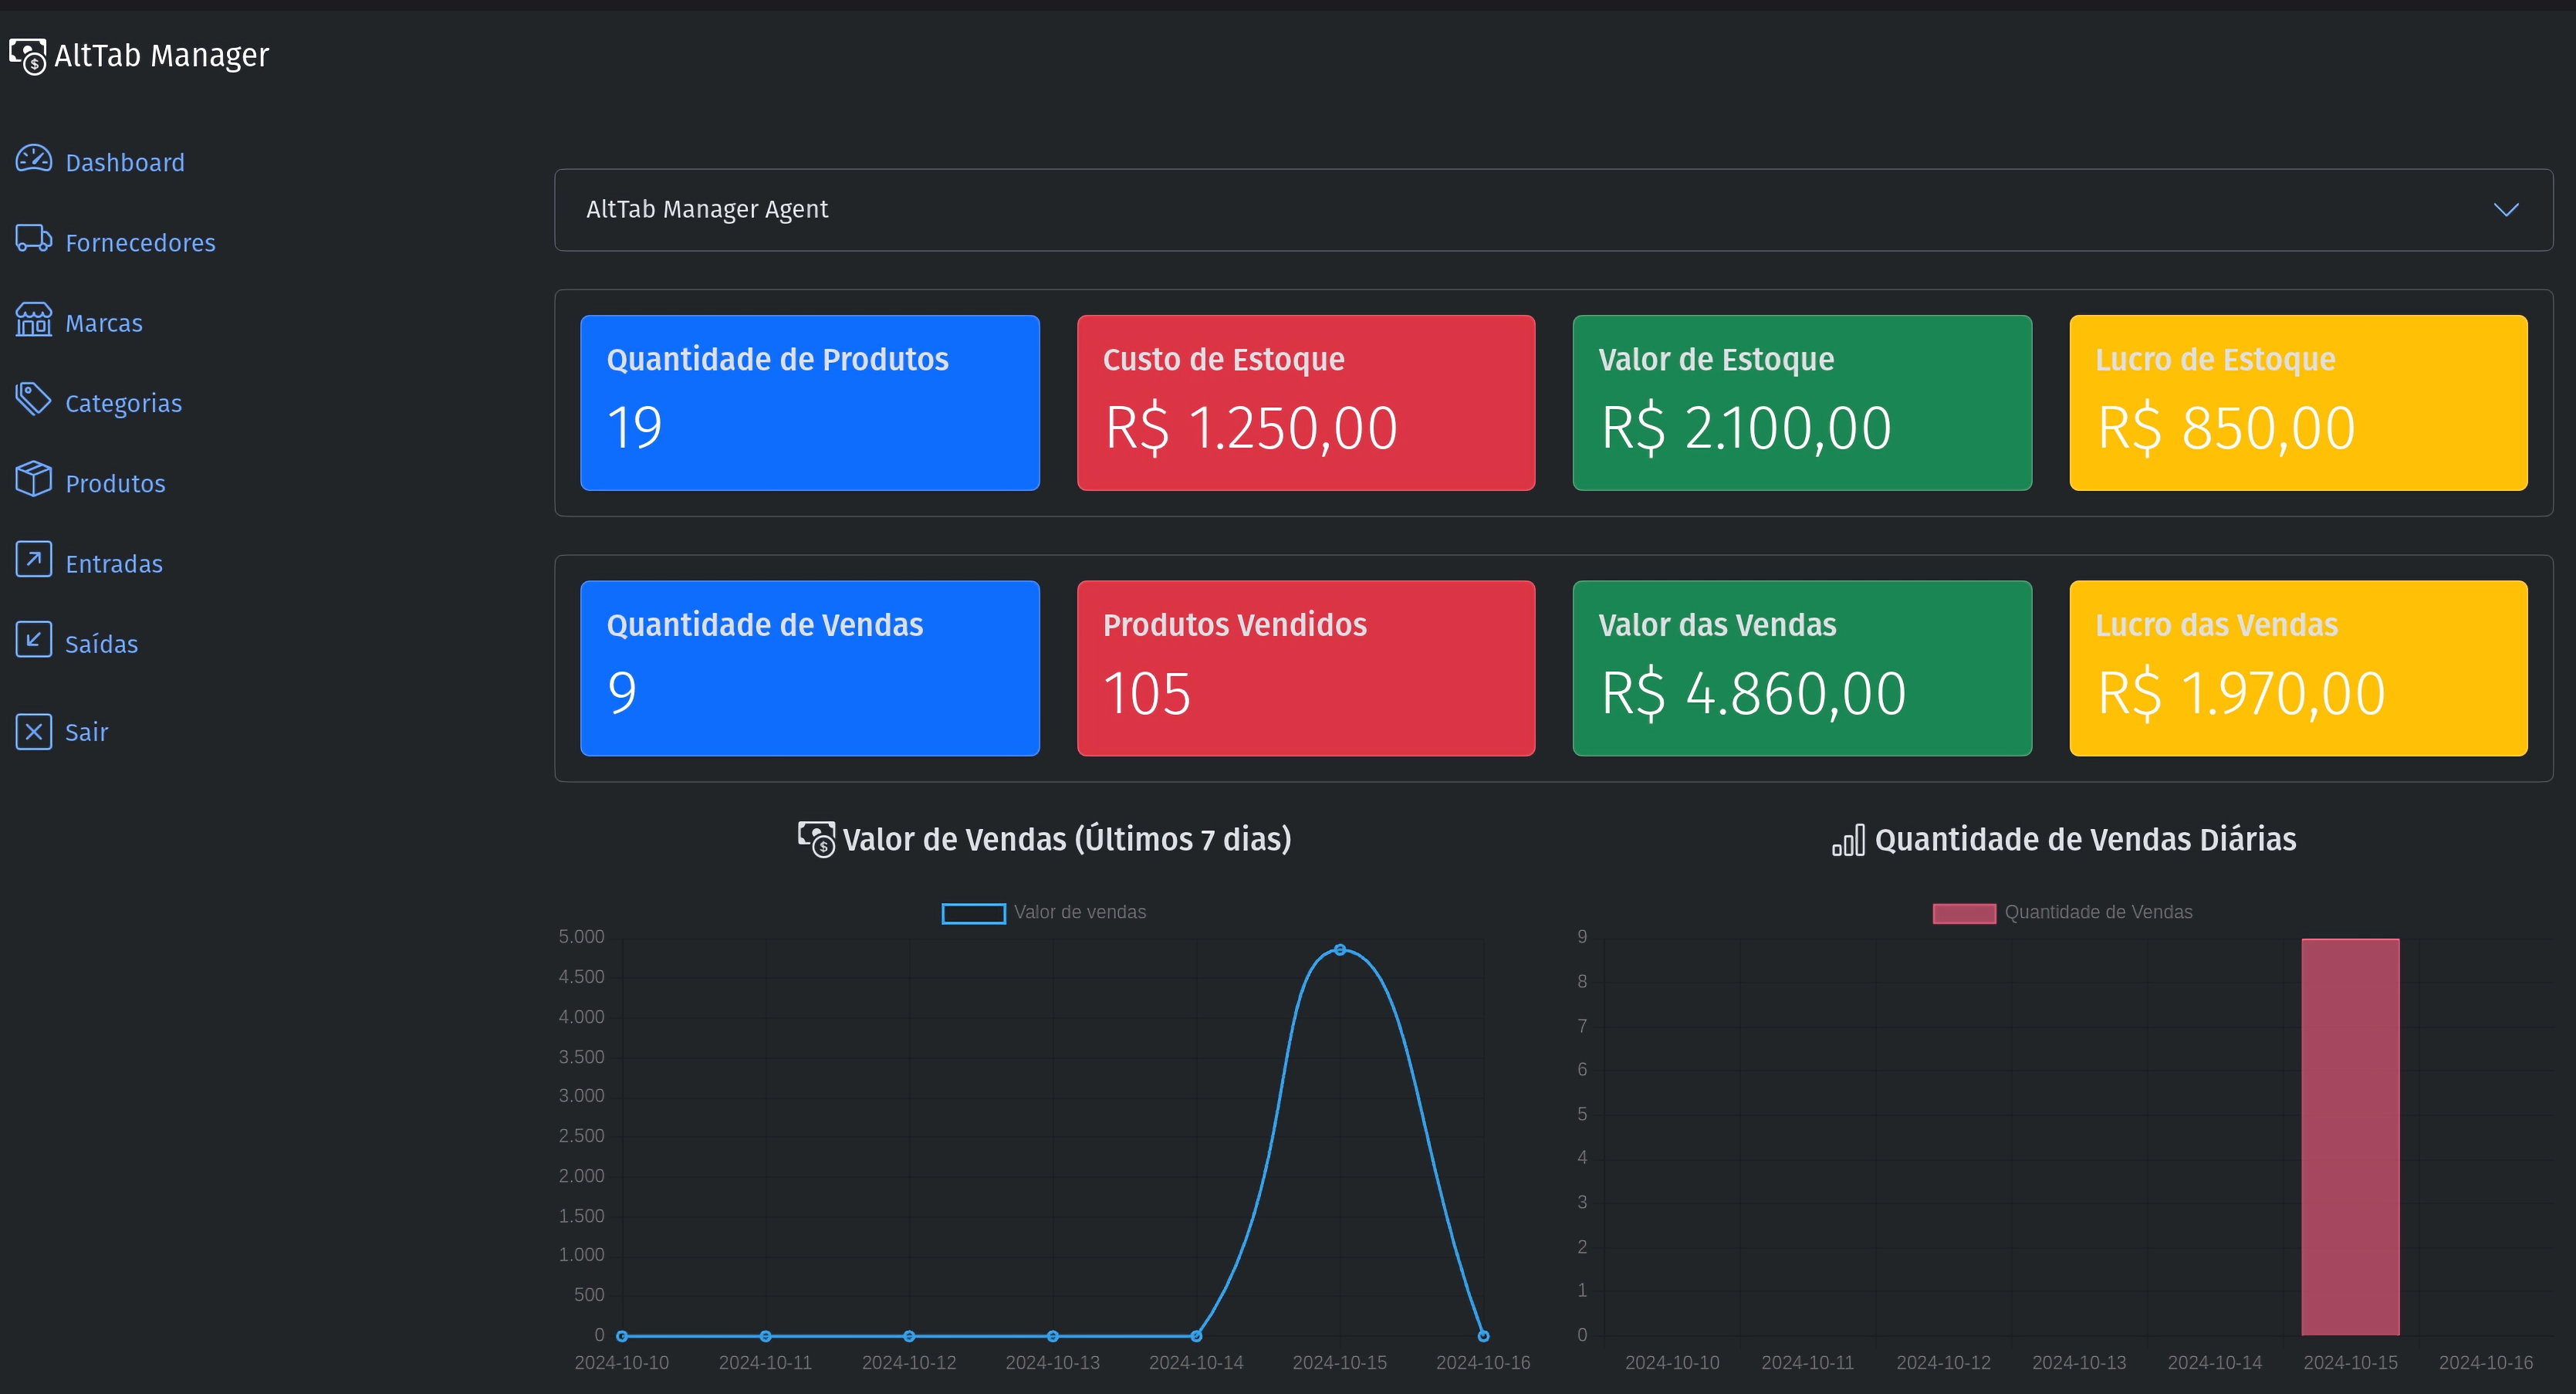The image size is (2576, 1394).
Task: Go to the Produtos menu item
Action: click(115, 484)
